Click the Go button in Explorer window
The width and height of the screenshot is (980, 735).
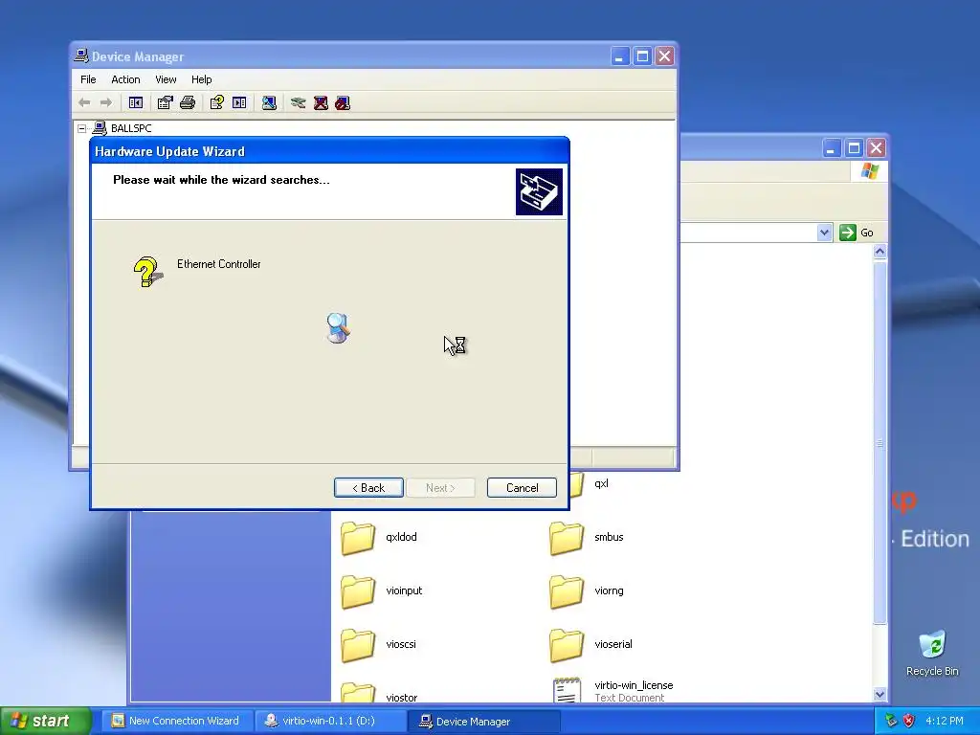(857, 233)
